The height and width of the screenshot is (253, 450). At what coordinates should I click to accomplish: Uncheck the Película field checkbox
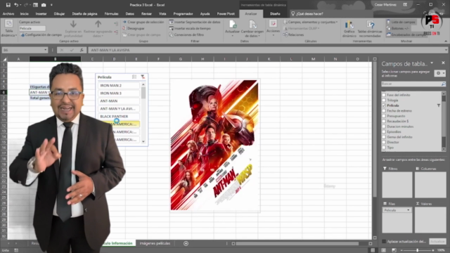384,105
